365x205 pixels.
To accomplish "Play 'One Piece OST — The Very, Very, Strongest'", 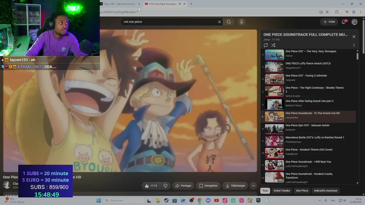I will pyautogui.click(x=308, y=55).
